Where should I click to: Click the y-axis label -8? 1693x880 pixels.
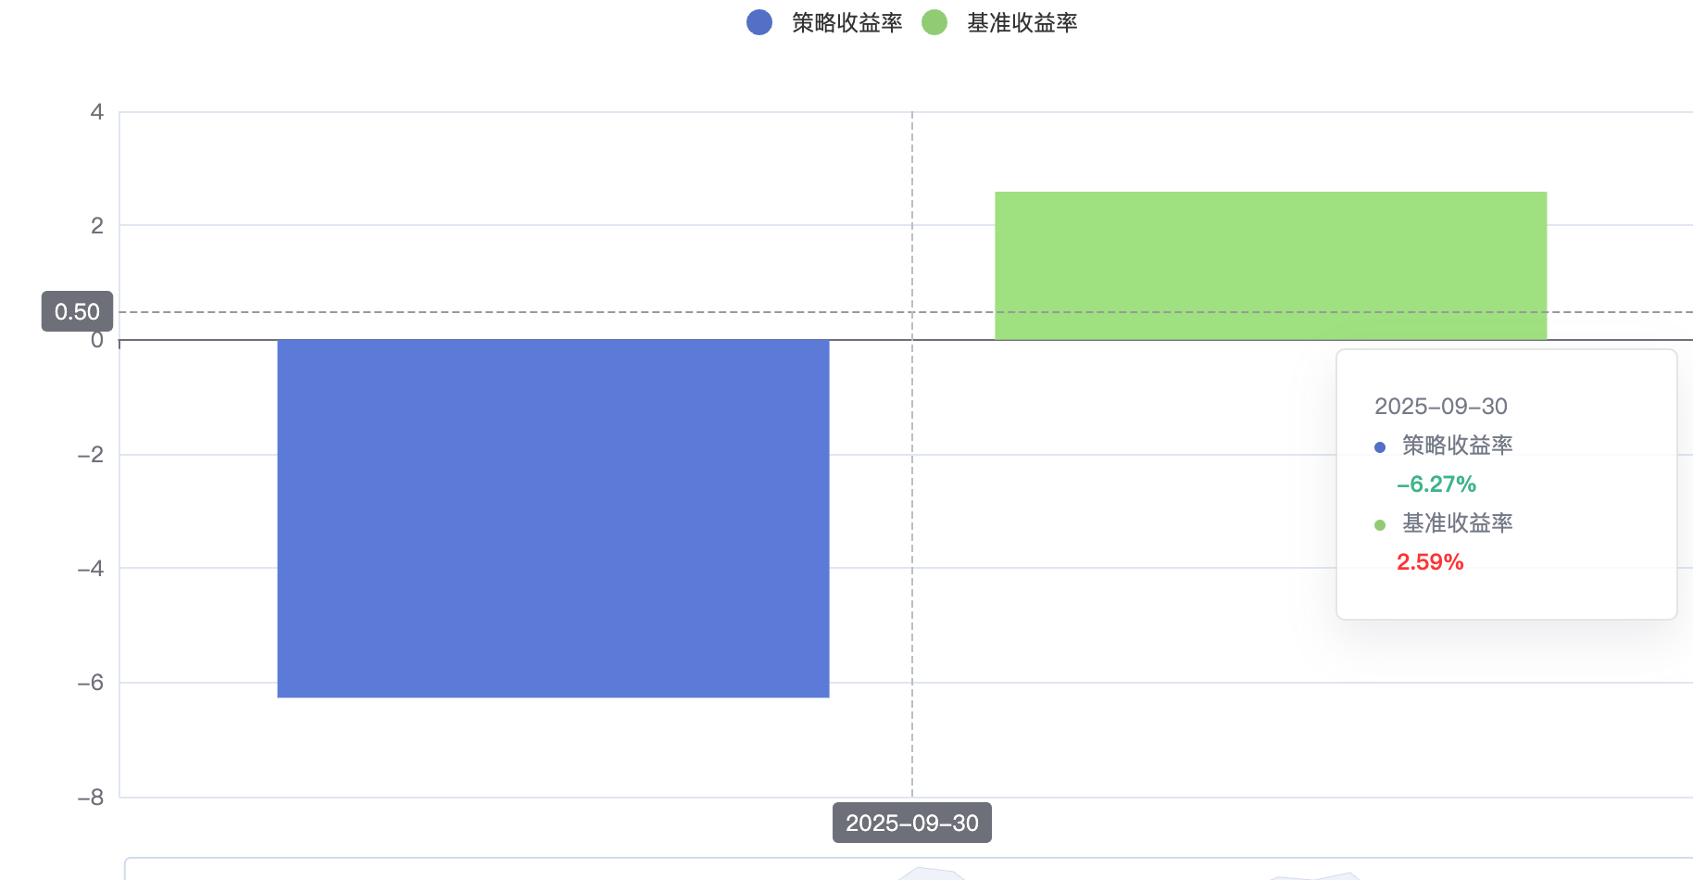[91, 798]
